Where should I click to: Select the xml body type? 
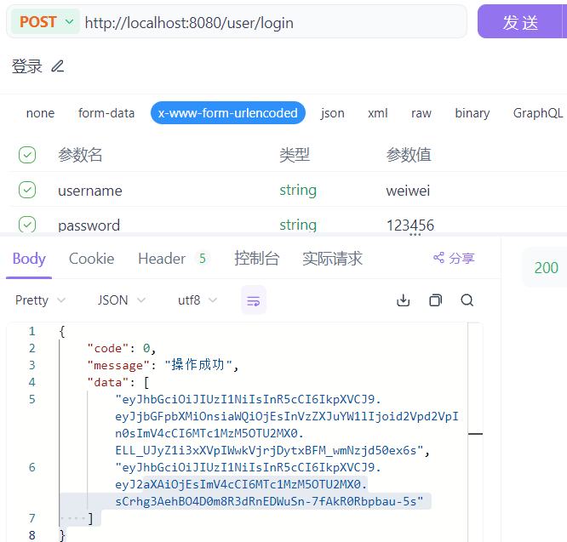pos(377,113)
